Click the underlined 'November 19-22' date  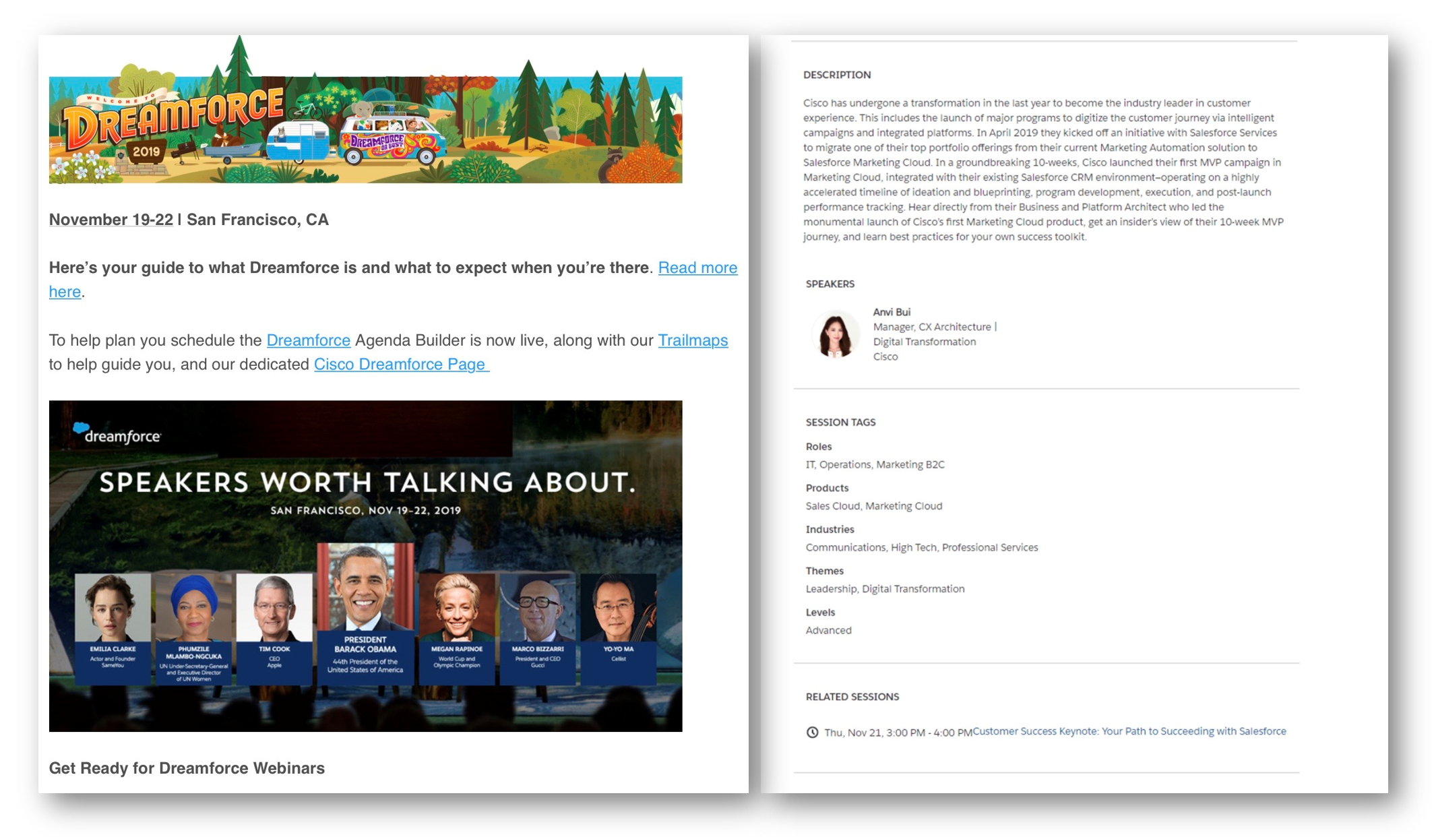pyautogui.click(x=111, y=220)
